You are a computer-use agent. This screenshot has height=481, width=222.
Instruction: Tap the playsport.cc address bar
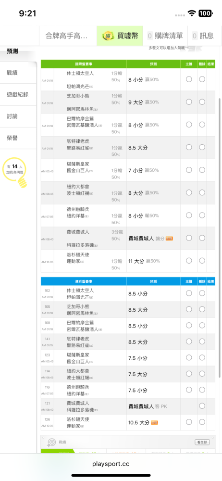tap(111, 464)
